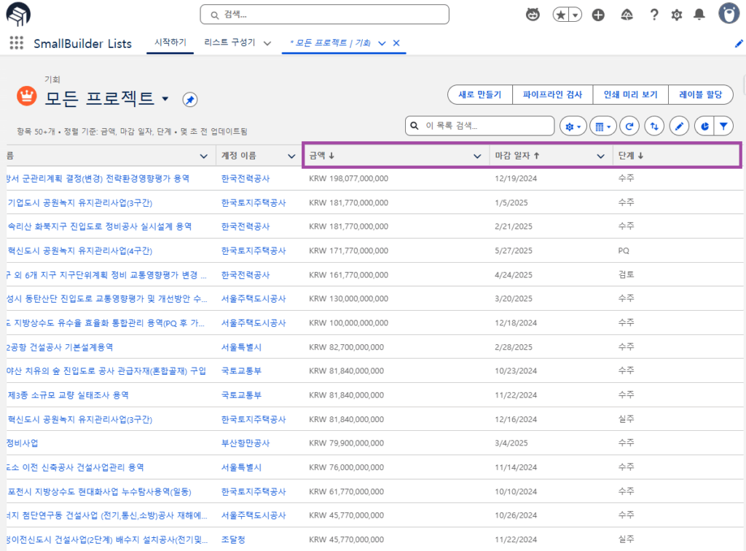
Task: Open the Help question mark icon
Action: pos(654,15)
